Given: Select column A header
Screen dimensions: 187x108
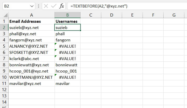Looking at the screenshot, I should pos(31,15).
